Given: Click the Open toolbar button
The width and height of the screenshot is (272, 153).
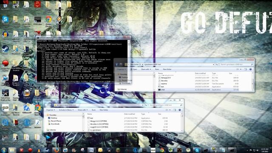Looking at the screenshot, I should point(134,69).
